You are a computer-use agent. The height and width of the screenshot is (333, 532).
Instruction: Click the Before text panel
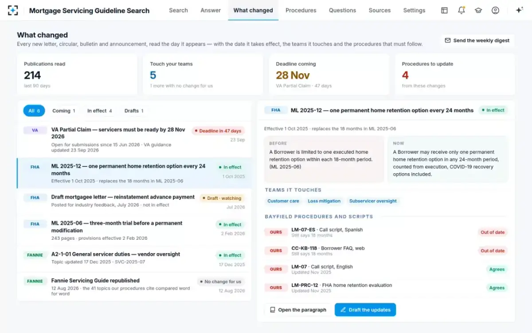(324, 159)
